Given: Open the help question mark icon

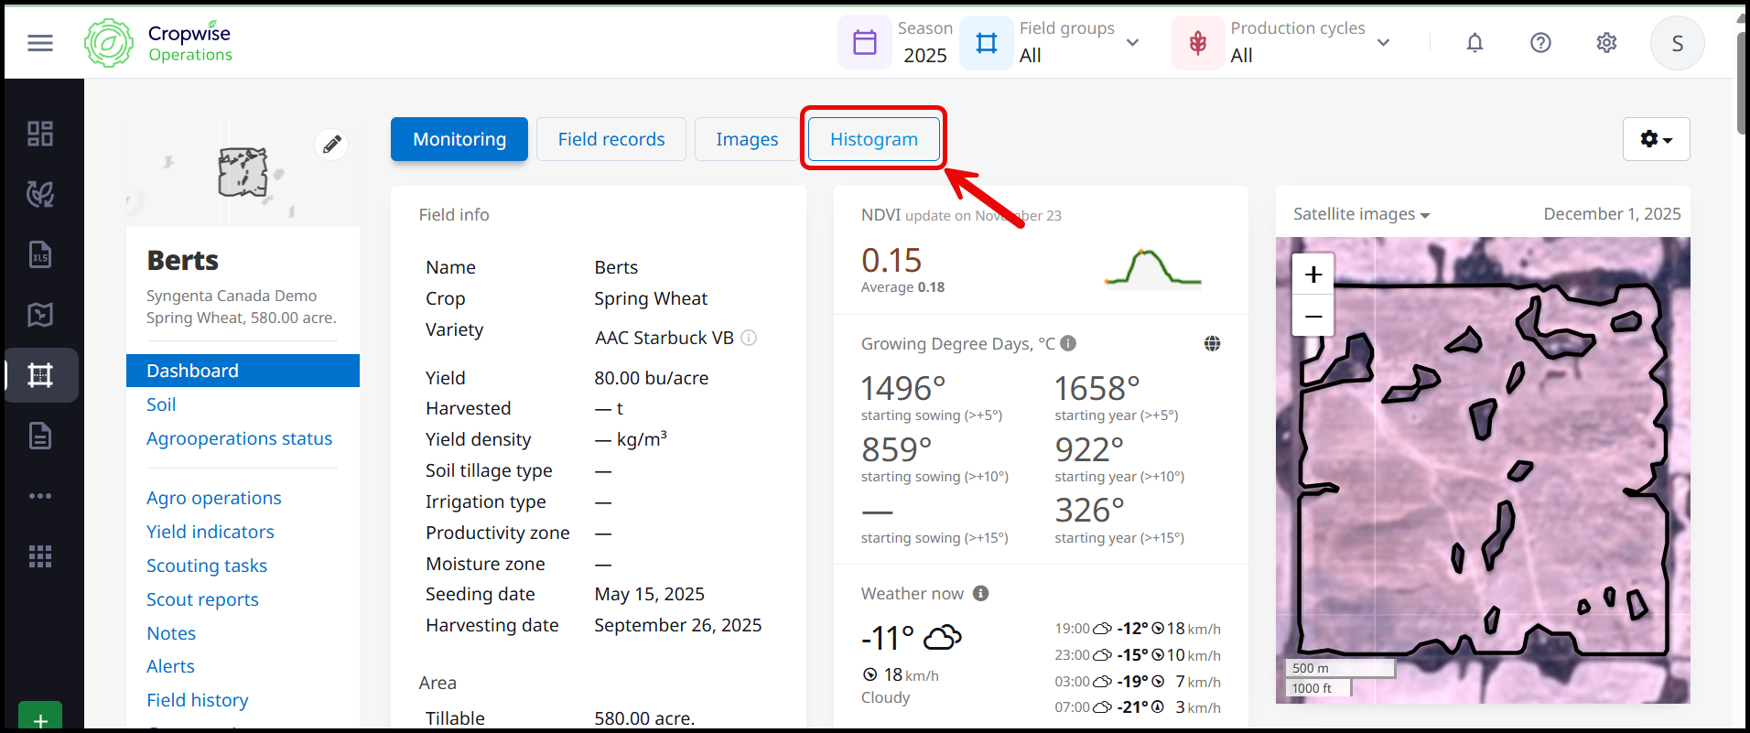Looking at the screenshot, I should tap(1540, 43).
